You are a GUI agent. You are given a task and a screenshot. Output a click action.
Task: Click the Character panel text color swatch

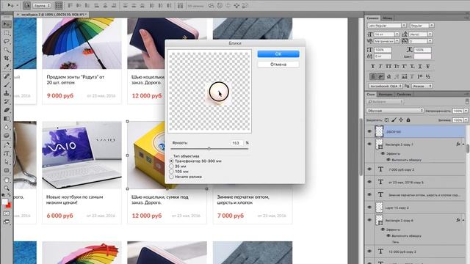(x=423, y=56)
